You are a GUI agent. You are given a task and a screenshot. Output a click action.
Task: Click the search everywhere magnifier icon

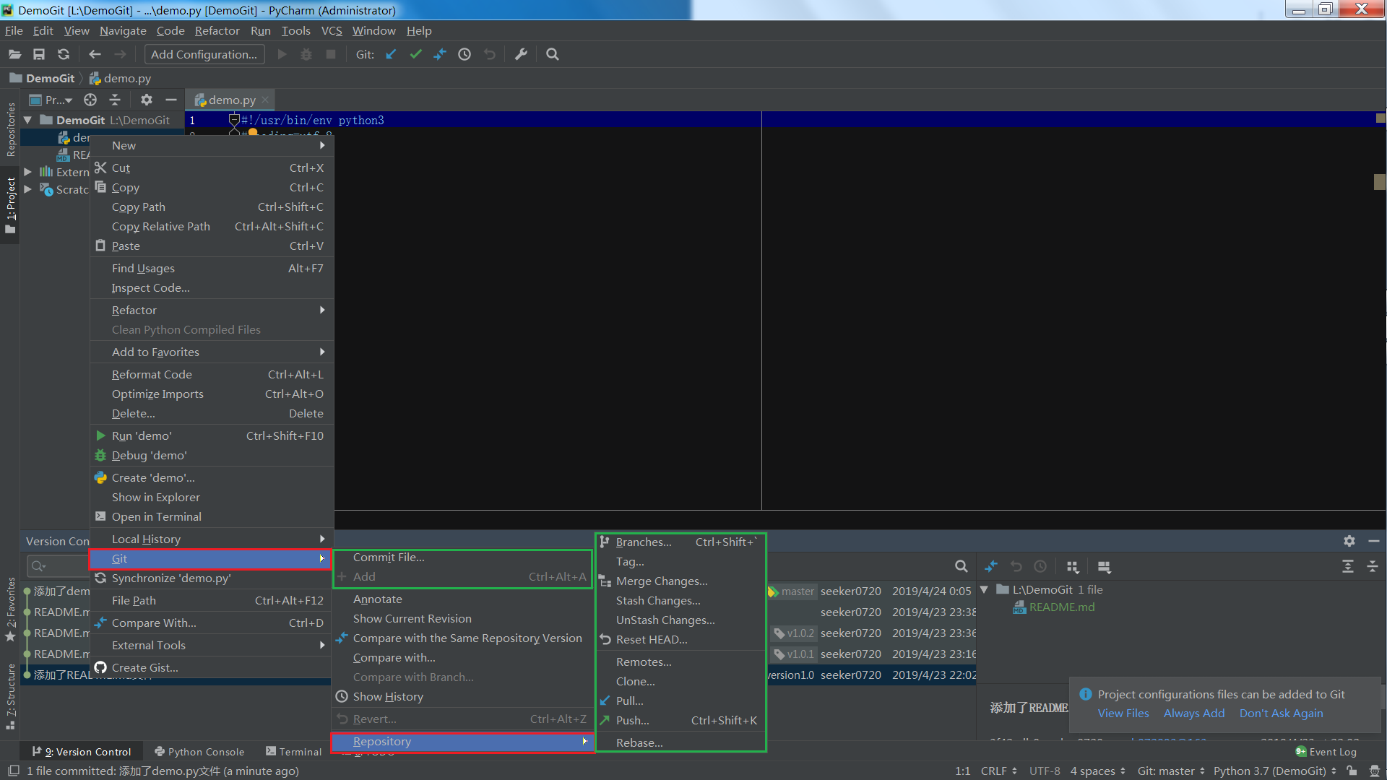click(553, 54)
